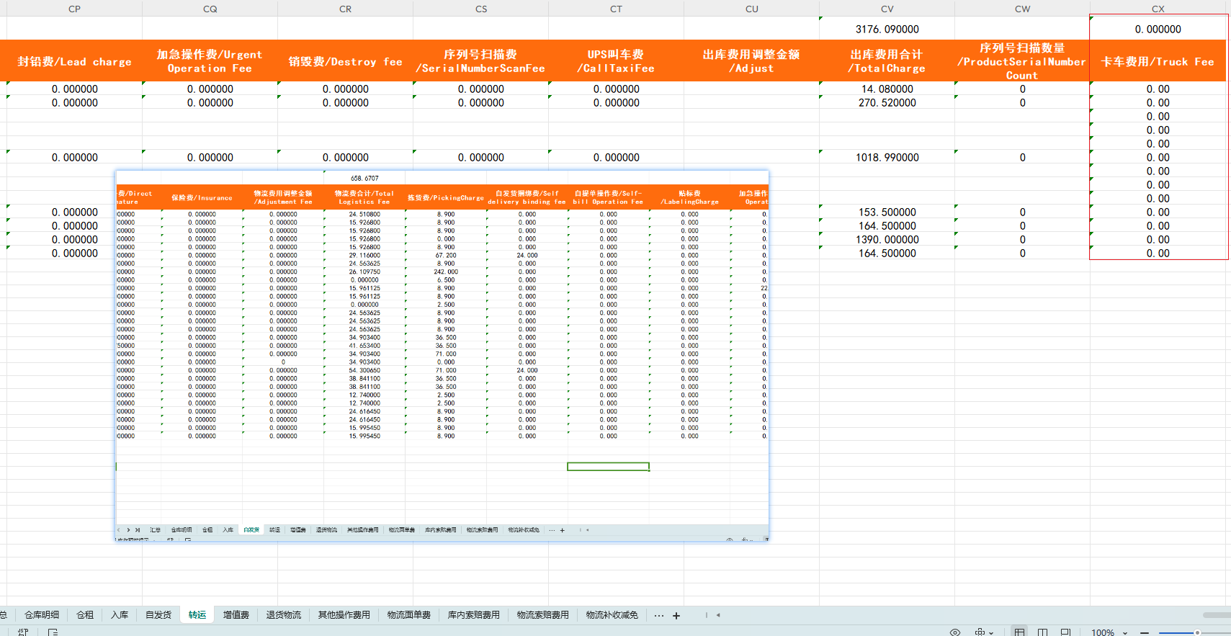Click the 封铅费/Lead charge header cell
The height and width of the screenshot is (636, 1231).
74,61
